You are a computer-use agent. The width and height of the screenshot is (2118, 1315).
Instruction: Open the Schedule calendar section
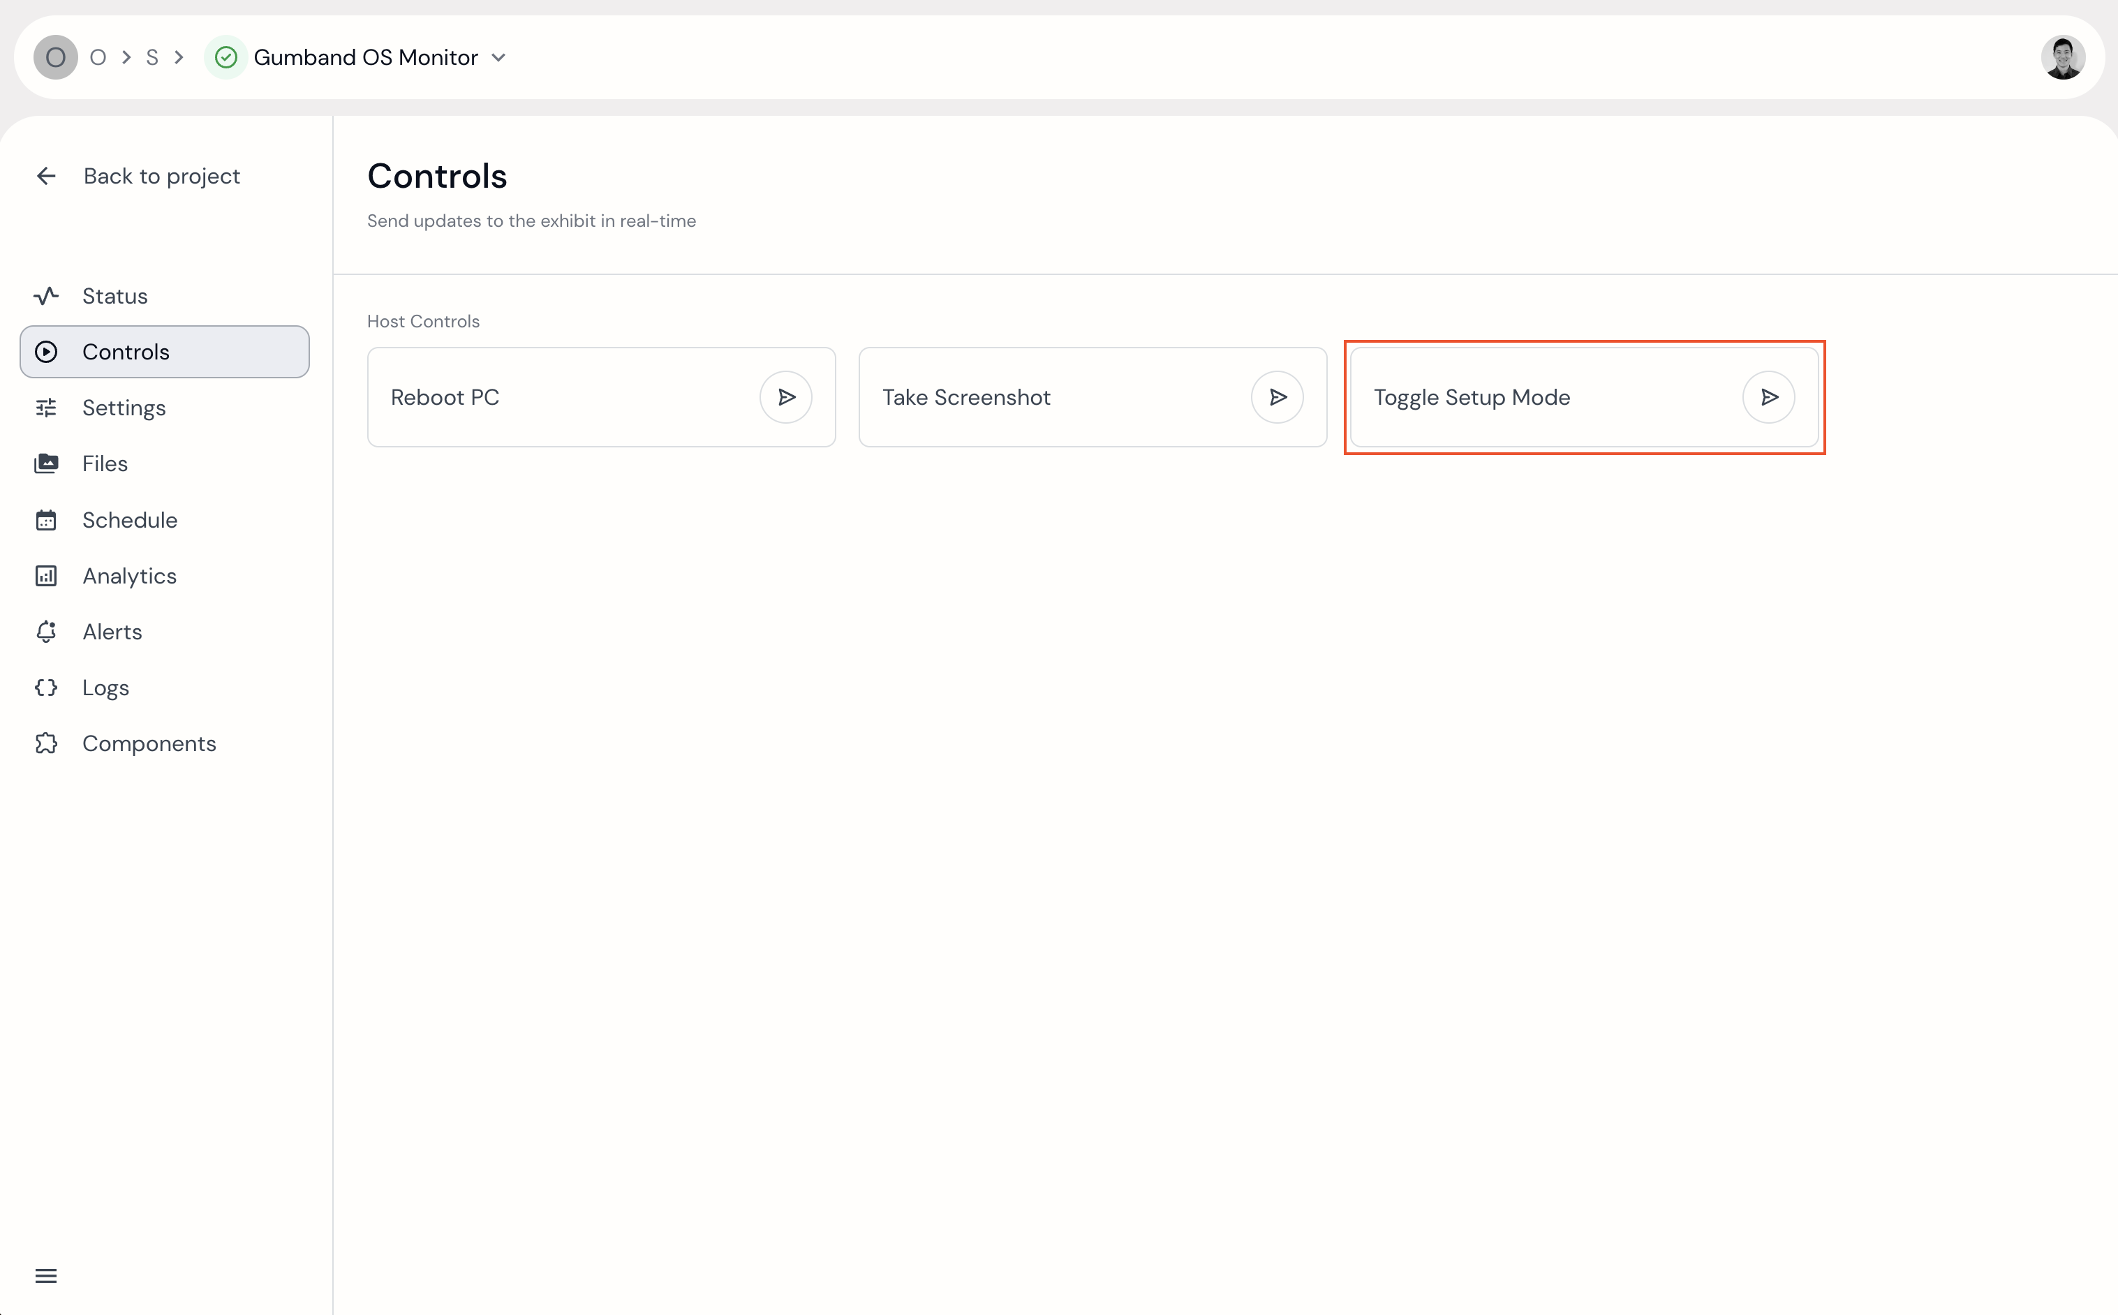(x=128, y=520)
